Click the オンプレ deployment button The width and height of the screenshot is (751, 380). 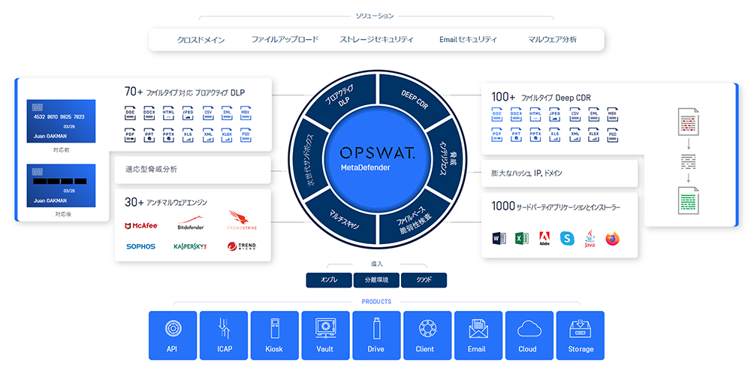coord(329,280)
